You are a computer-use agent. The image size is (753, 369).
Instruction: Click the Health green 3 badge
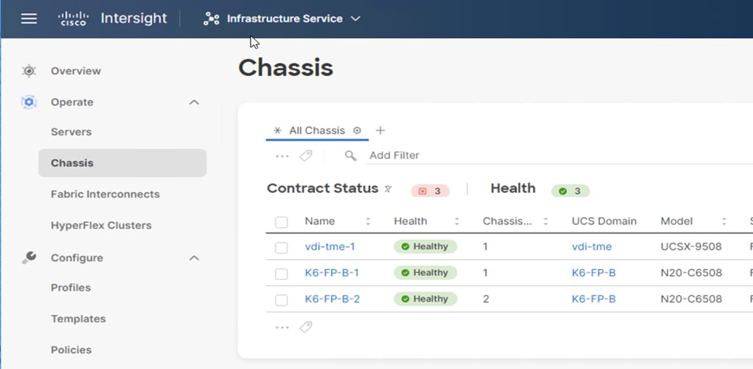coord(571,191)
